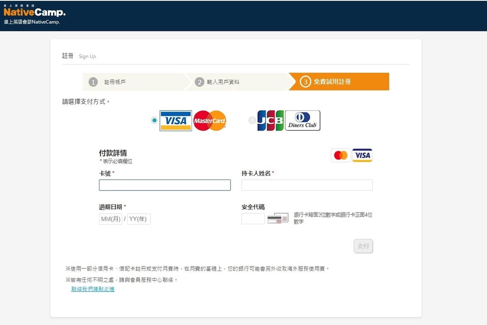Click the small VISA icon beside payment details
The width and height of the screenshot is (487, 325).
pyautogui.click(x=362, y=155)
